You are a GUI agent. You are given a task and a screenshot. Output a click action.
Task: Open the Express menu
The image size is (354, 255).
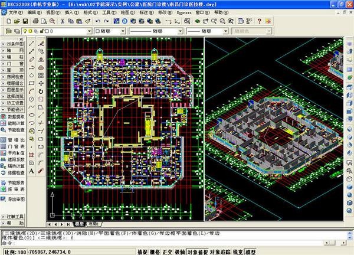184,12
